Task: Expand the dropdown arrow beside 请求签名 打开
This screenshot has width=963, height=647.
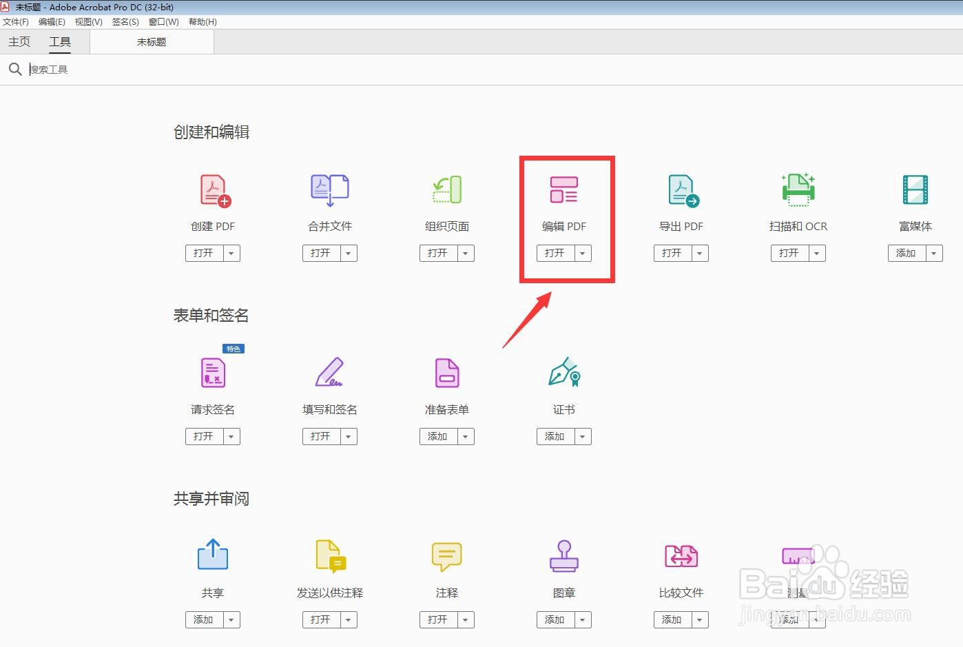Action: pyautogui.click(x=231, y=436)
